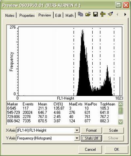Expand the X-Axis FL1-Height dropdown
Viewport: 131px width, 156px height.
point(77,130)
